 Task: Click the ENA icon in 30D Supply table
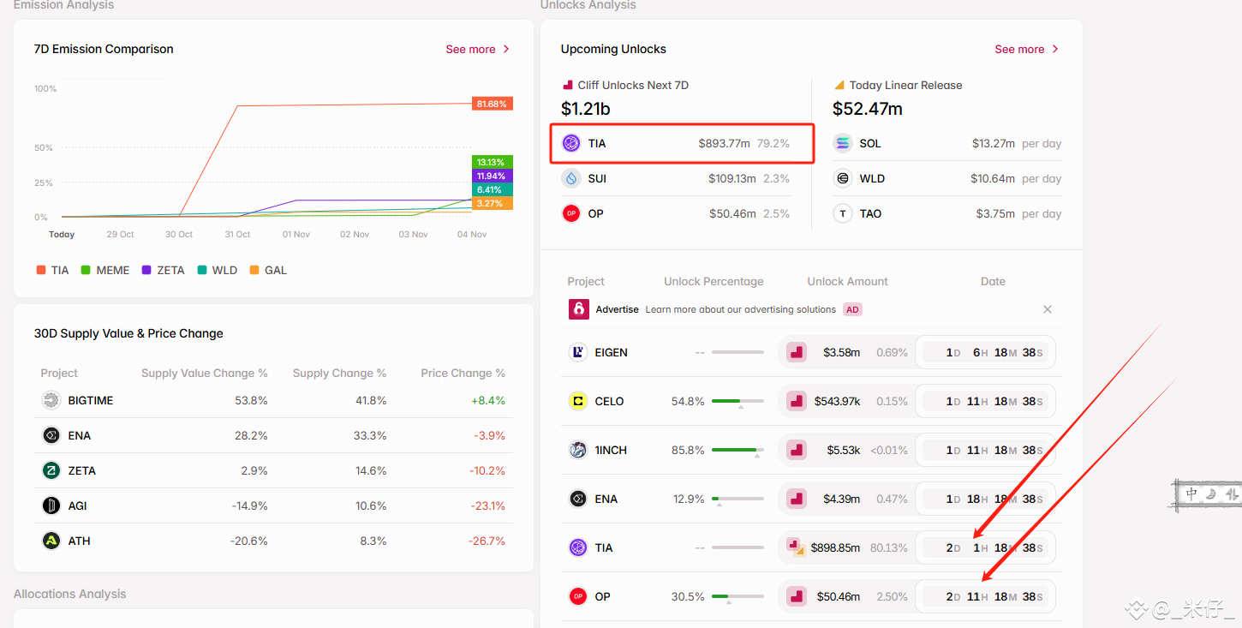point(51,435)
